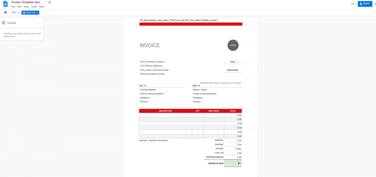Click the UNIT PRICE column header
The image size is (376, 177).
click(214, 111)
